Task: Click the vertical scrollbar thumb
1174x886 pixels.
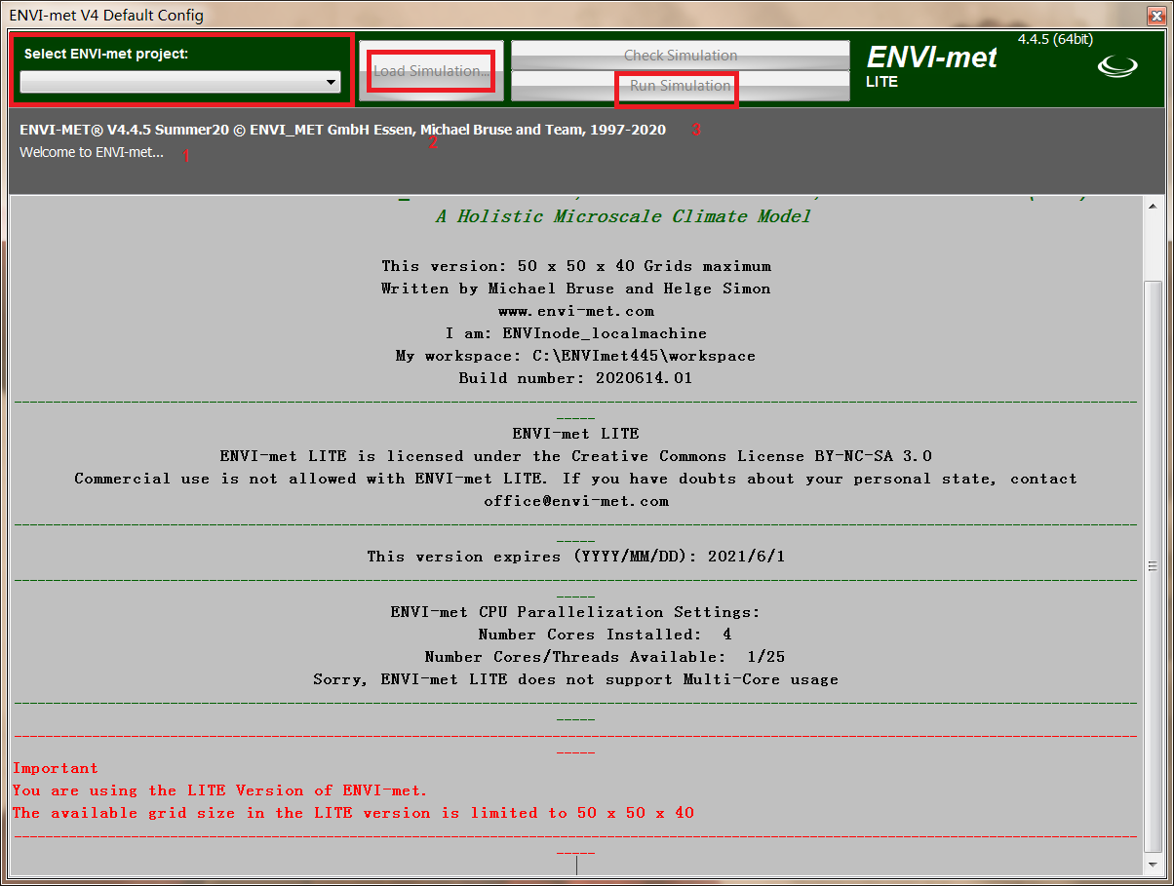Action: tap(1153, 563)
